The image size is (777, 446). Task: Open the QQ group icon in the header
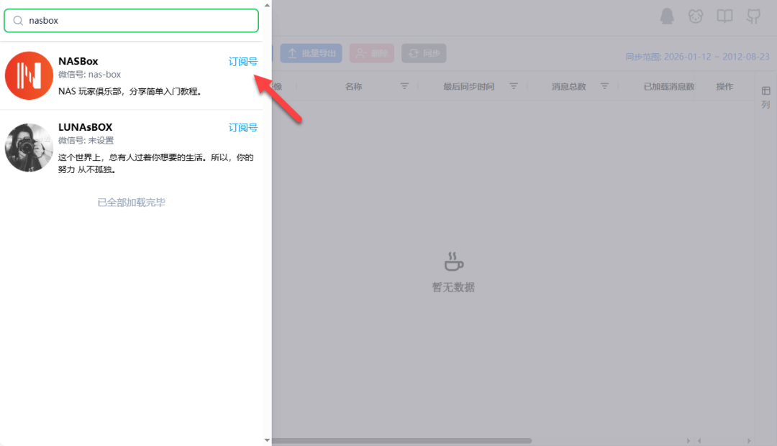(667, 16)
